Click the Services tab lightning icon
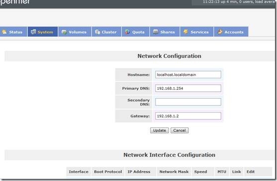 point(185,32)
